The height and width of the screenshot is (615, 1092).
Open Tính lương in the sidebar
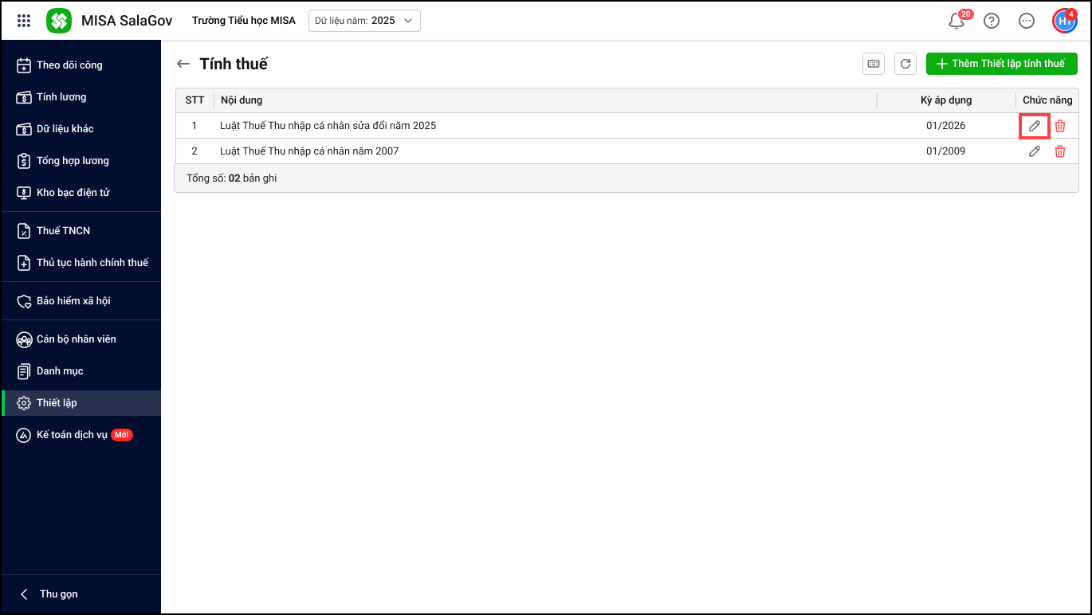tap(61, 97)
